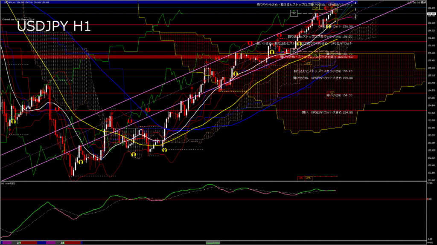Click the 買い、OP5日NYカット大きめ 154.00 label
Screen dimensions: 437x245
pos(327,112)
